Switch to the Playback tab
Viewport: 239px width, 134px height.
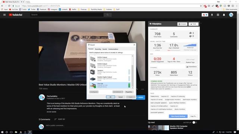(x=91, y=49)
